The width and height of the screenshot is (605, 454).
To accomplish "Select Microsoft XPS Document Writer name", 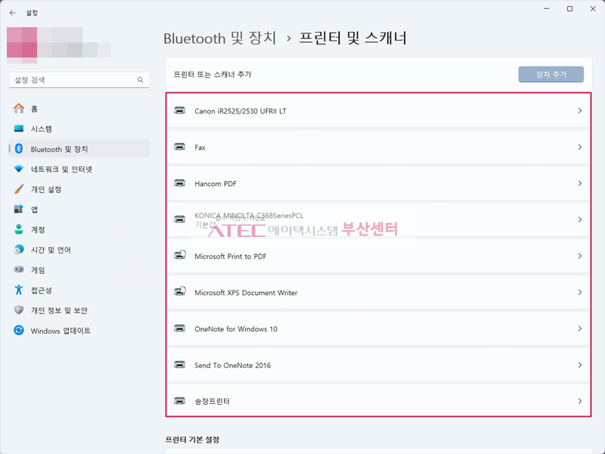I will coord(246,293).
